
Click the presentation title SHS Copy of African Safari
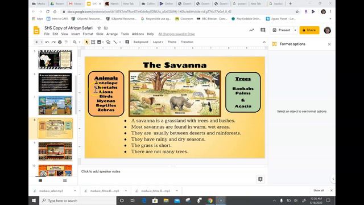pyautogui.click(x=68, y=28)
